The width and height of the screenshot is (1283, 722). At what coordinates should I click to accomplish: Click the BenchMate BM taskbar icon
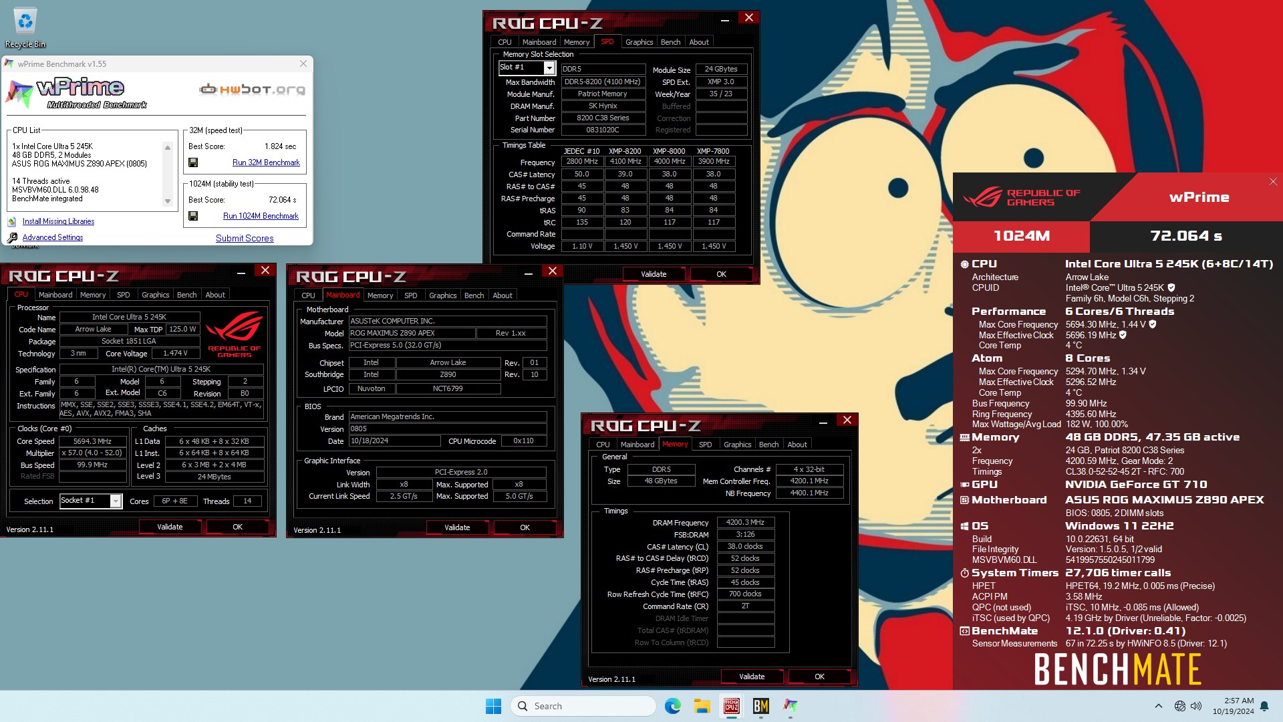pos(760,706)
